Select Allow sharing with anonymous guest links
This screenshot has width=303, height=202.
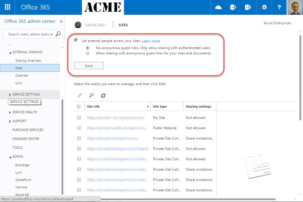(88, 54)
